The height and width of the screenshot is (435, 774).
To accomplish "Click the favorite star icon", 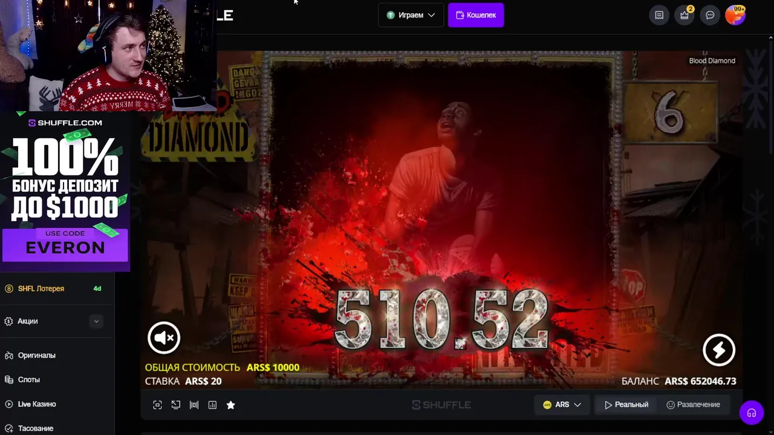I will (230, 405).
